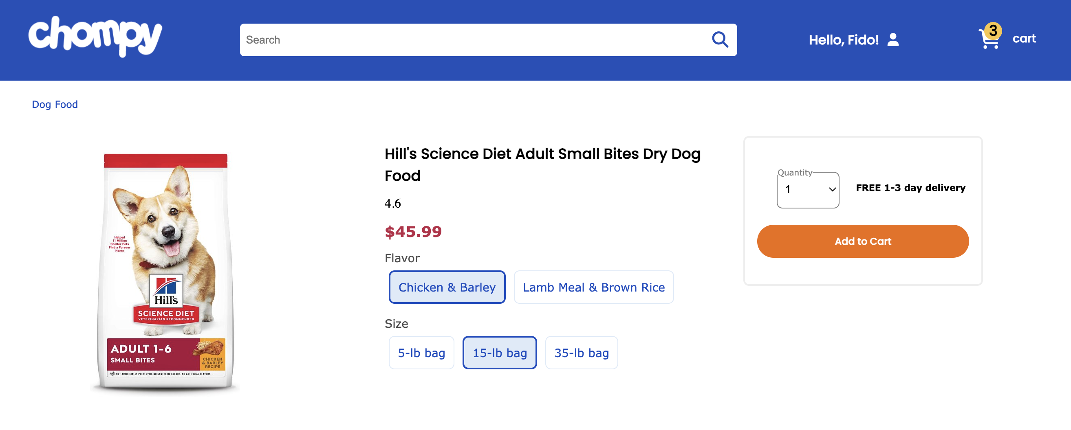Go to Dog Food breadcrumb
Viewport: 1071px width, 430px height.
coord(55,104)
